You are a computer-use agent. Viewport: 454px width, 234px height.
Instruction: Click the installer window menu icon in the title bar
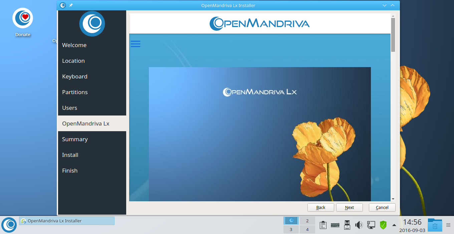(x=63, y=5)
